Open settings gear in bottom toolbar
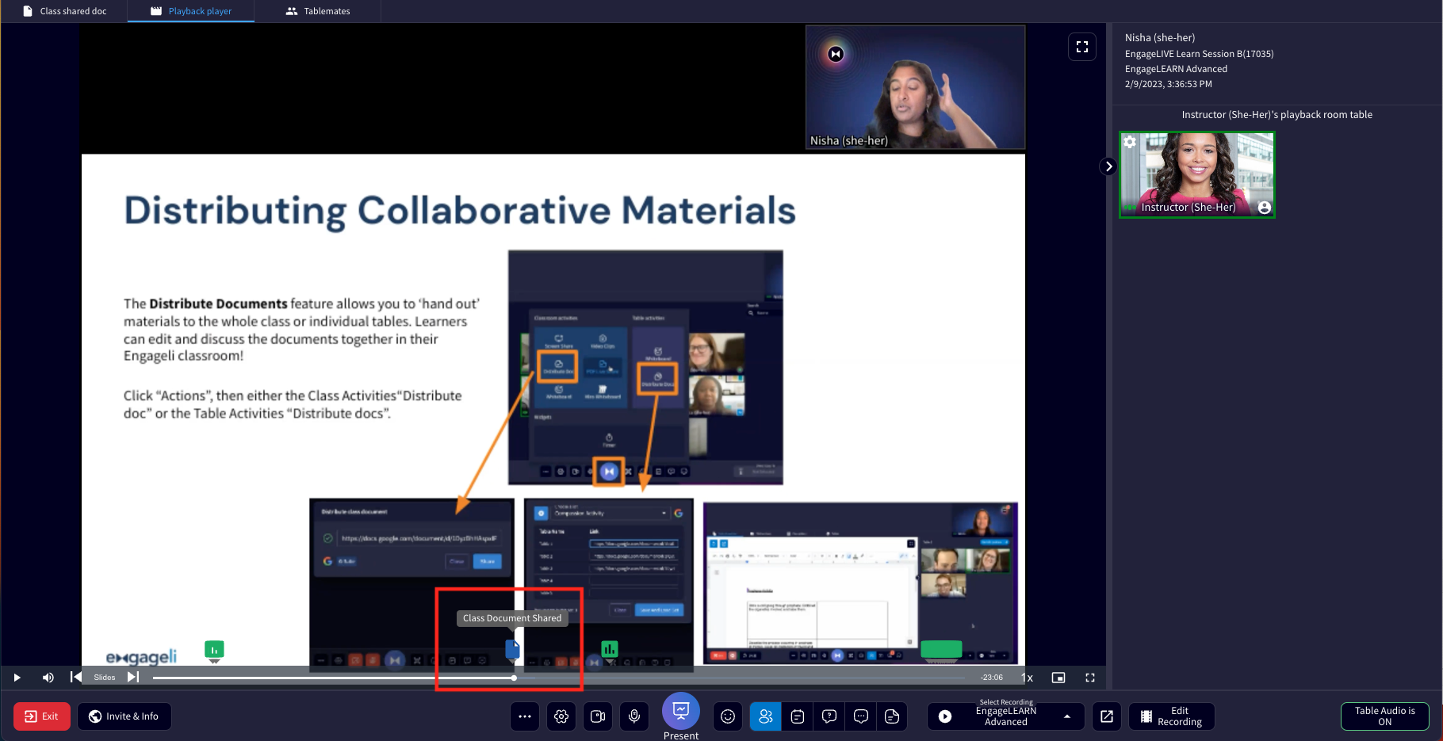 pyautogui.click(x=561, y=716)
